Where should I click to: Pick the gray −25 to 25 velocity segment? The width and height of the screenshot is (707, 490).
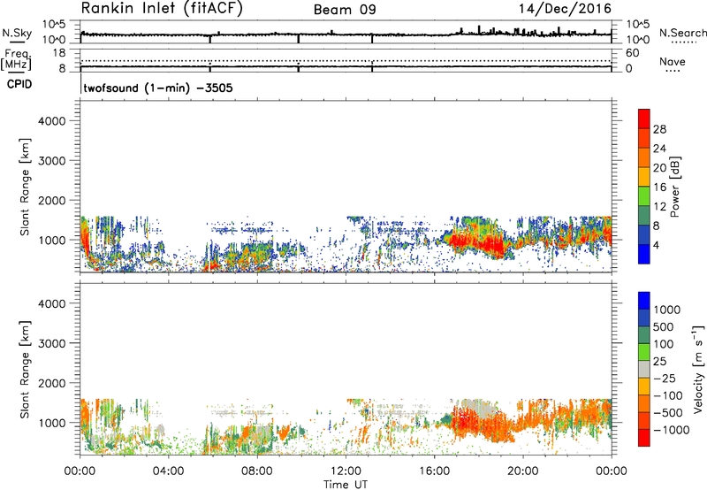coord(644,370)
